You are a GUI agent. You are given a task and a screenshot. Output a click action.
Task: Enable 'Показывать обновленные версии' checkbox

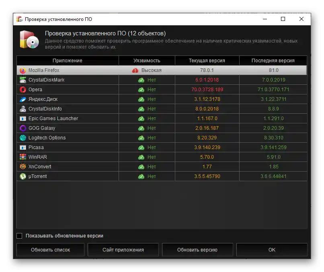tap(19, 236)
